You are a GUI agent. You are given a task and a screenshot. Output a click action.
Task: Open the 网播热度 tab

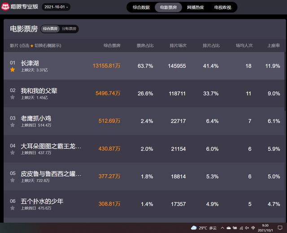196,7
